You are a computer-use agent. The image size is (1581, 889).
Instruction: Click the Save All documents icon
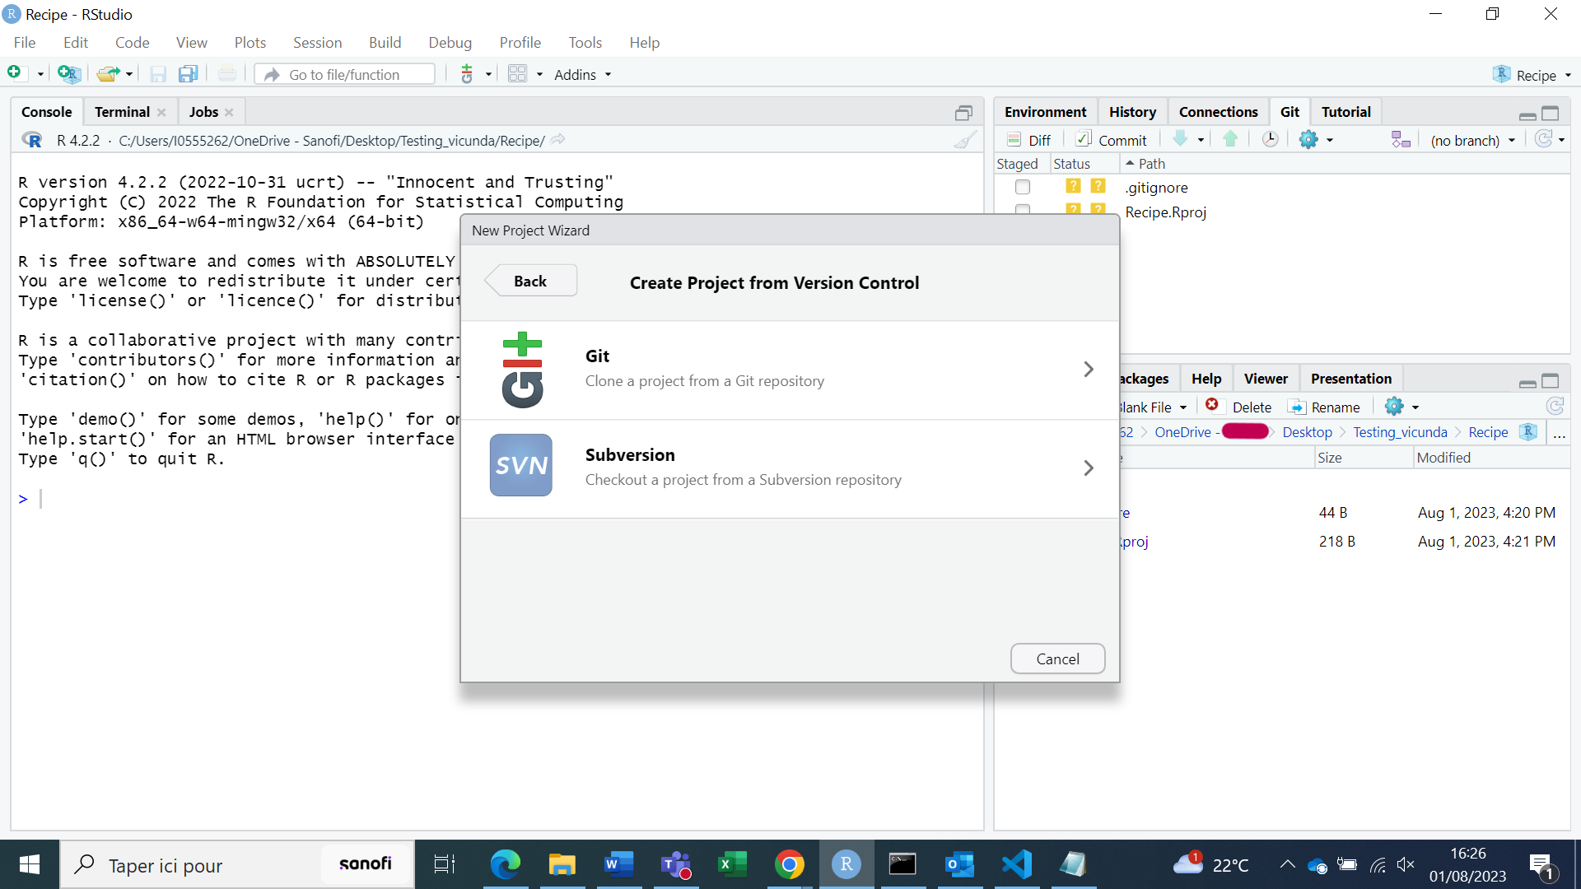(189, 74)
